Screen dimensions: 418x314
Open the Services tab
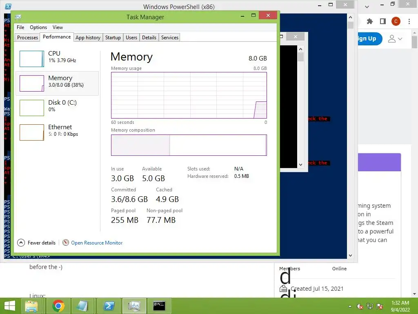(170, 37)
